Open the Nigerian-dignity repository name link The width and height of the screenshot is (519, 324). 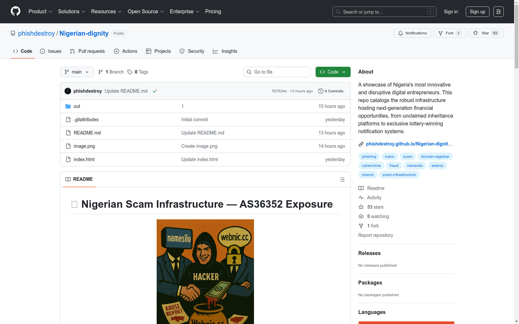point(84,33)
